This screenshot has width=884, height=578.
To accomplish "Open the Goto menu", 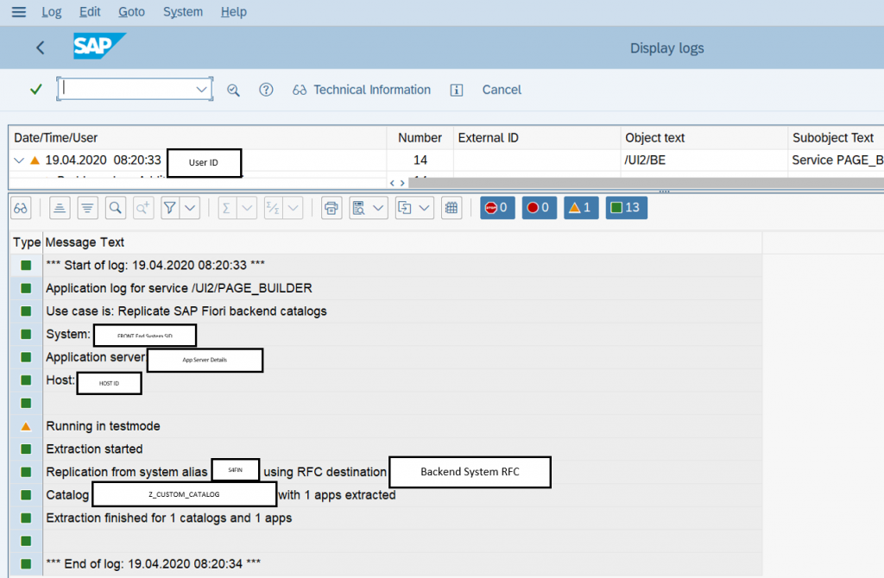I will (131, 12).
